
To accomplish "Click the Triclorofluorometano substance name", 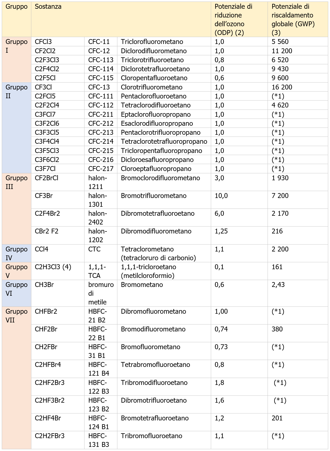I will (x=152, y=42).
